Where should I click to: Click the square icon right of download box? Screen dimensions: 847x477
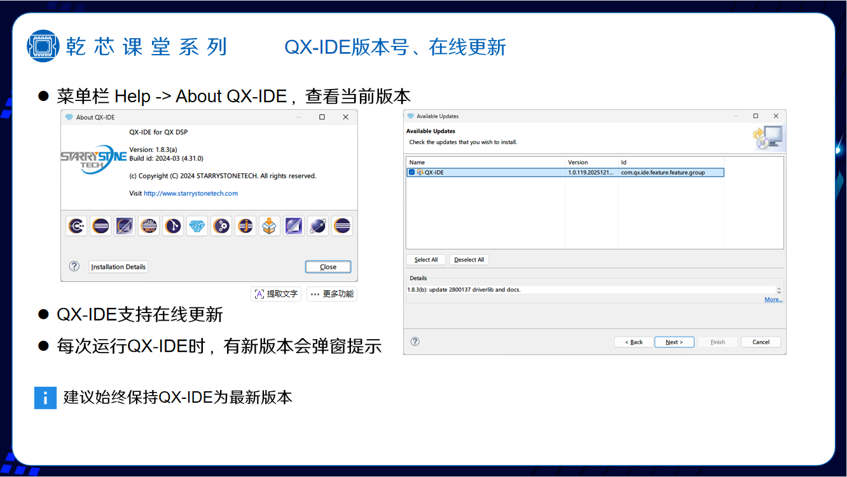(294, 226)
